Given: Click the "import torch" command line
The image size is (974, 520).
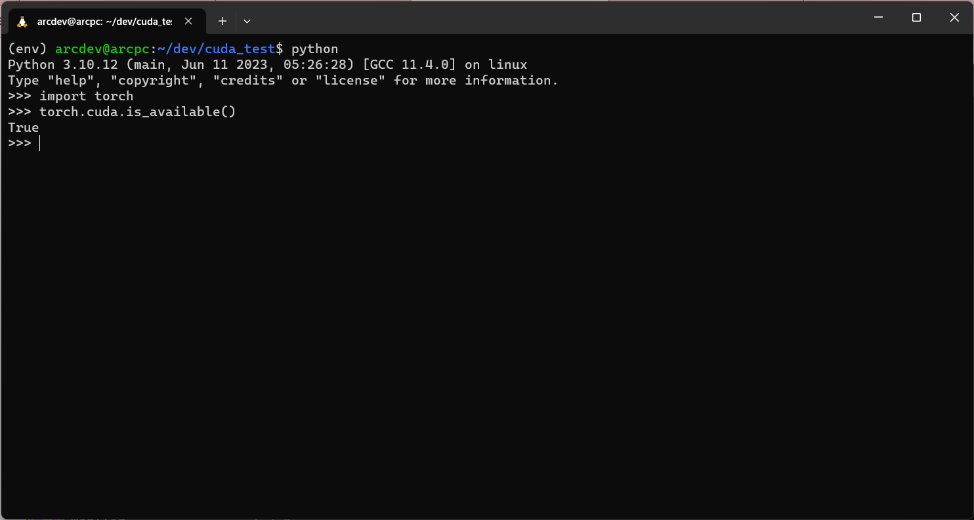Looking at the screenshot, I should click(x=86, y=96).
